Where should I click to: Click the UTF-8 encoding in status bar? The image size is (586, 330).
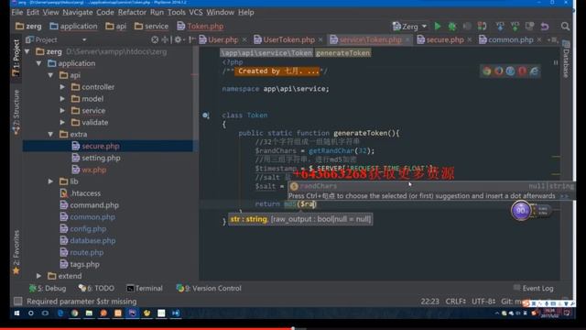[483, 302]
